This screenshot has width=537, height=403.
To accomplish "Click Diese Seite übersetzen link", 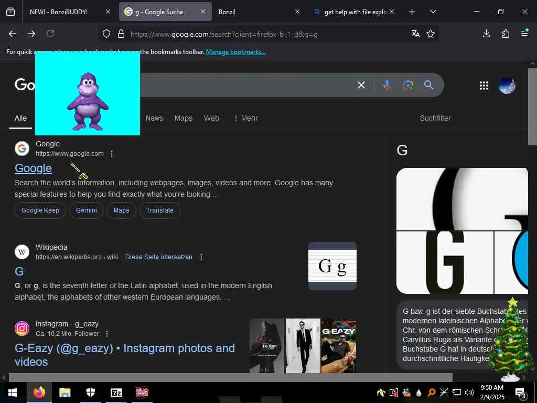I will point(158,257).
